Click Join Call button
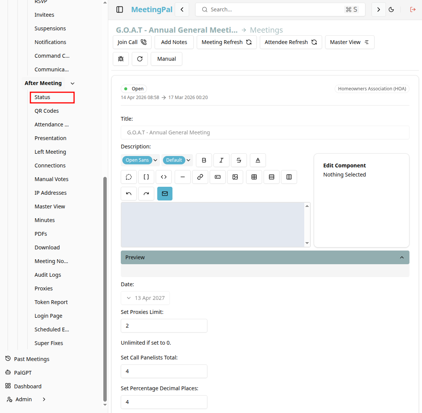Screen dimensions: 422x413 132,42
